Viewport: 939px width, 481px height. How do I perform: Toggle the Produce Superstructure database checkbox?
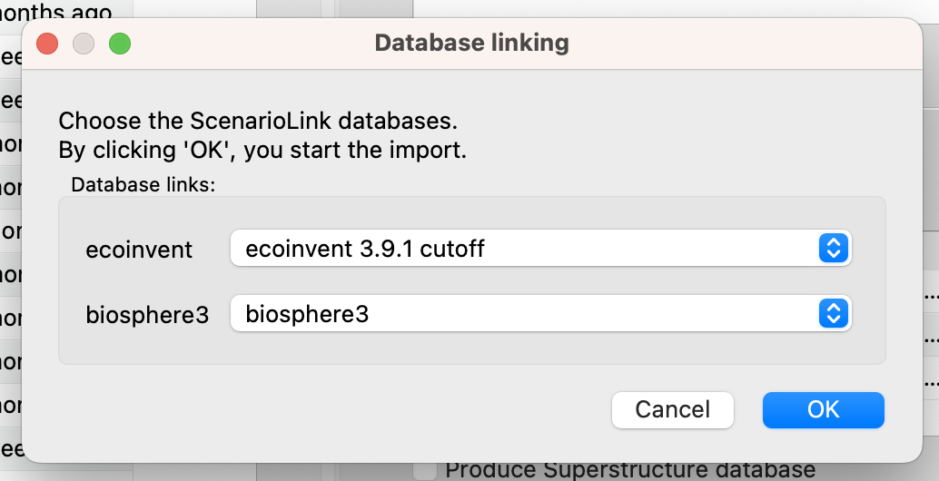(x=425, y=471)
